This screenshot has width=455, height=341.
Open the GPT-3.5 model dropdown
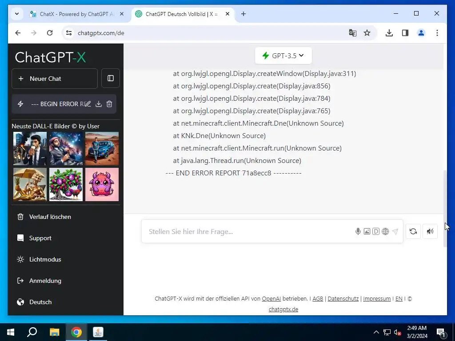(x=283, y=56)
